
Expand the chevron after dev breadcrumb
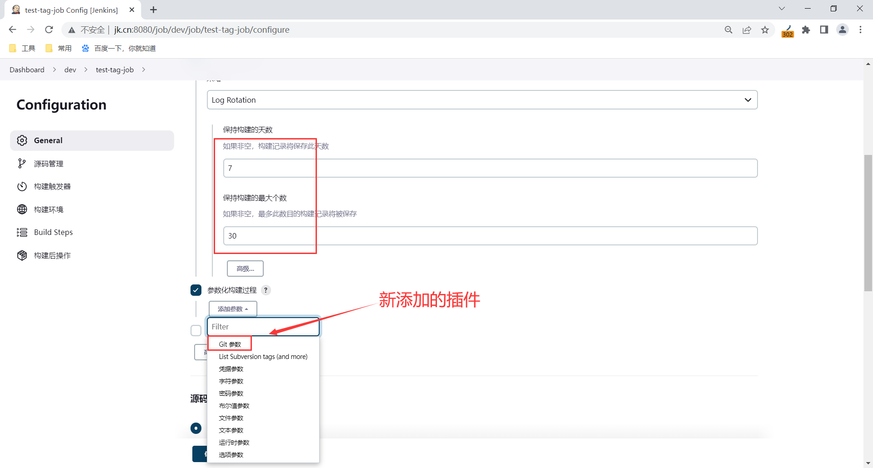pos(86,70)
